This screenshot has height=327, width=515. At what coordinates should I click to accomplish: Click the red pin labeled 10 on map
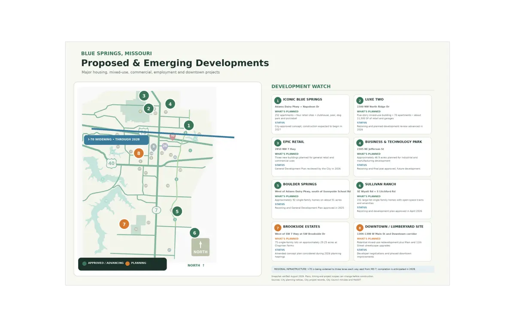click(x=173, y=137)
